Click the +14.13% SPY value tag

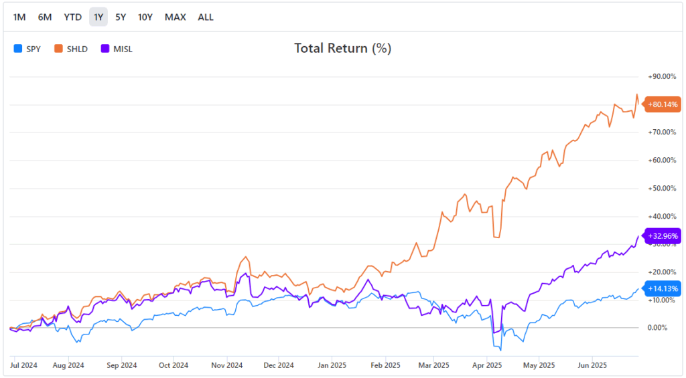(662, 288)
